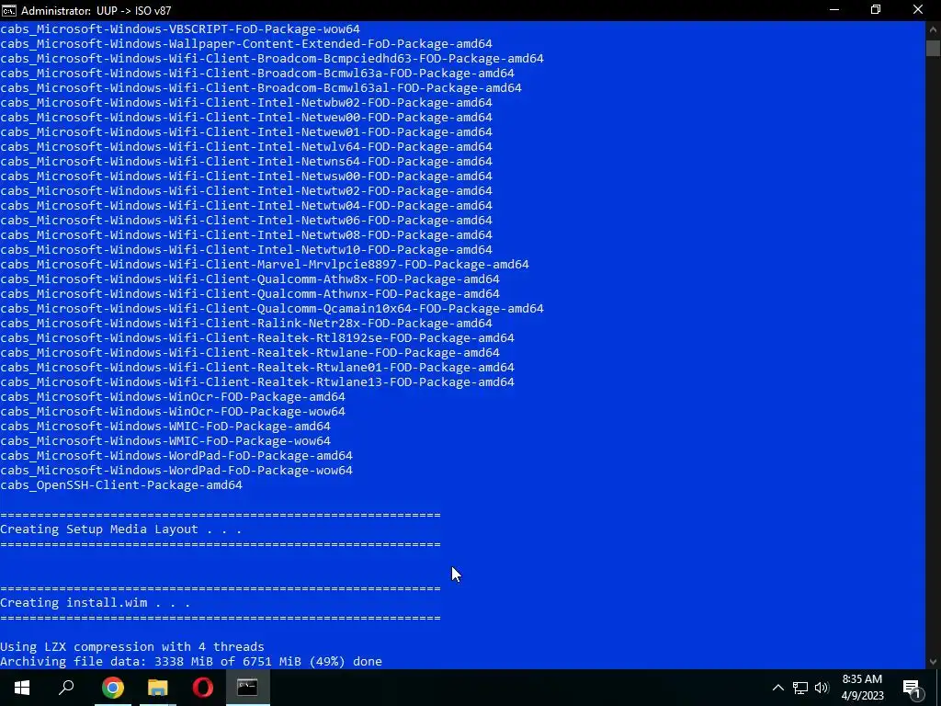Show hidden system tray icons
Image resolution: width=941 pixels, height=706 pixels.
(x=777, y=688)
